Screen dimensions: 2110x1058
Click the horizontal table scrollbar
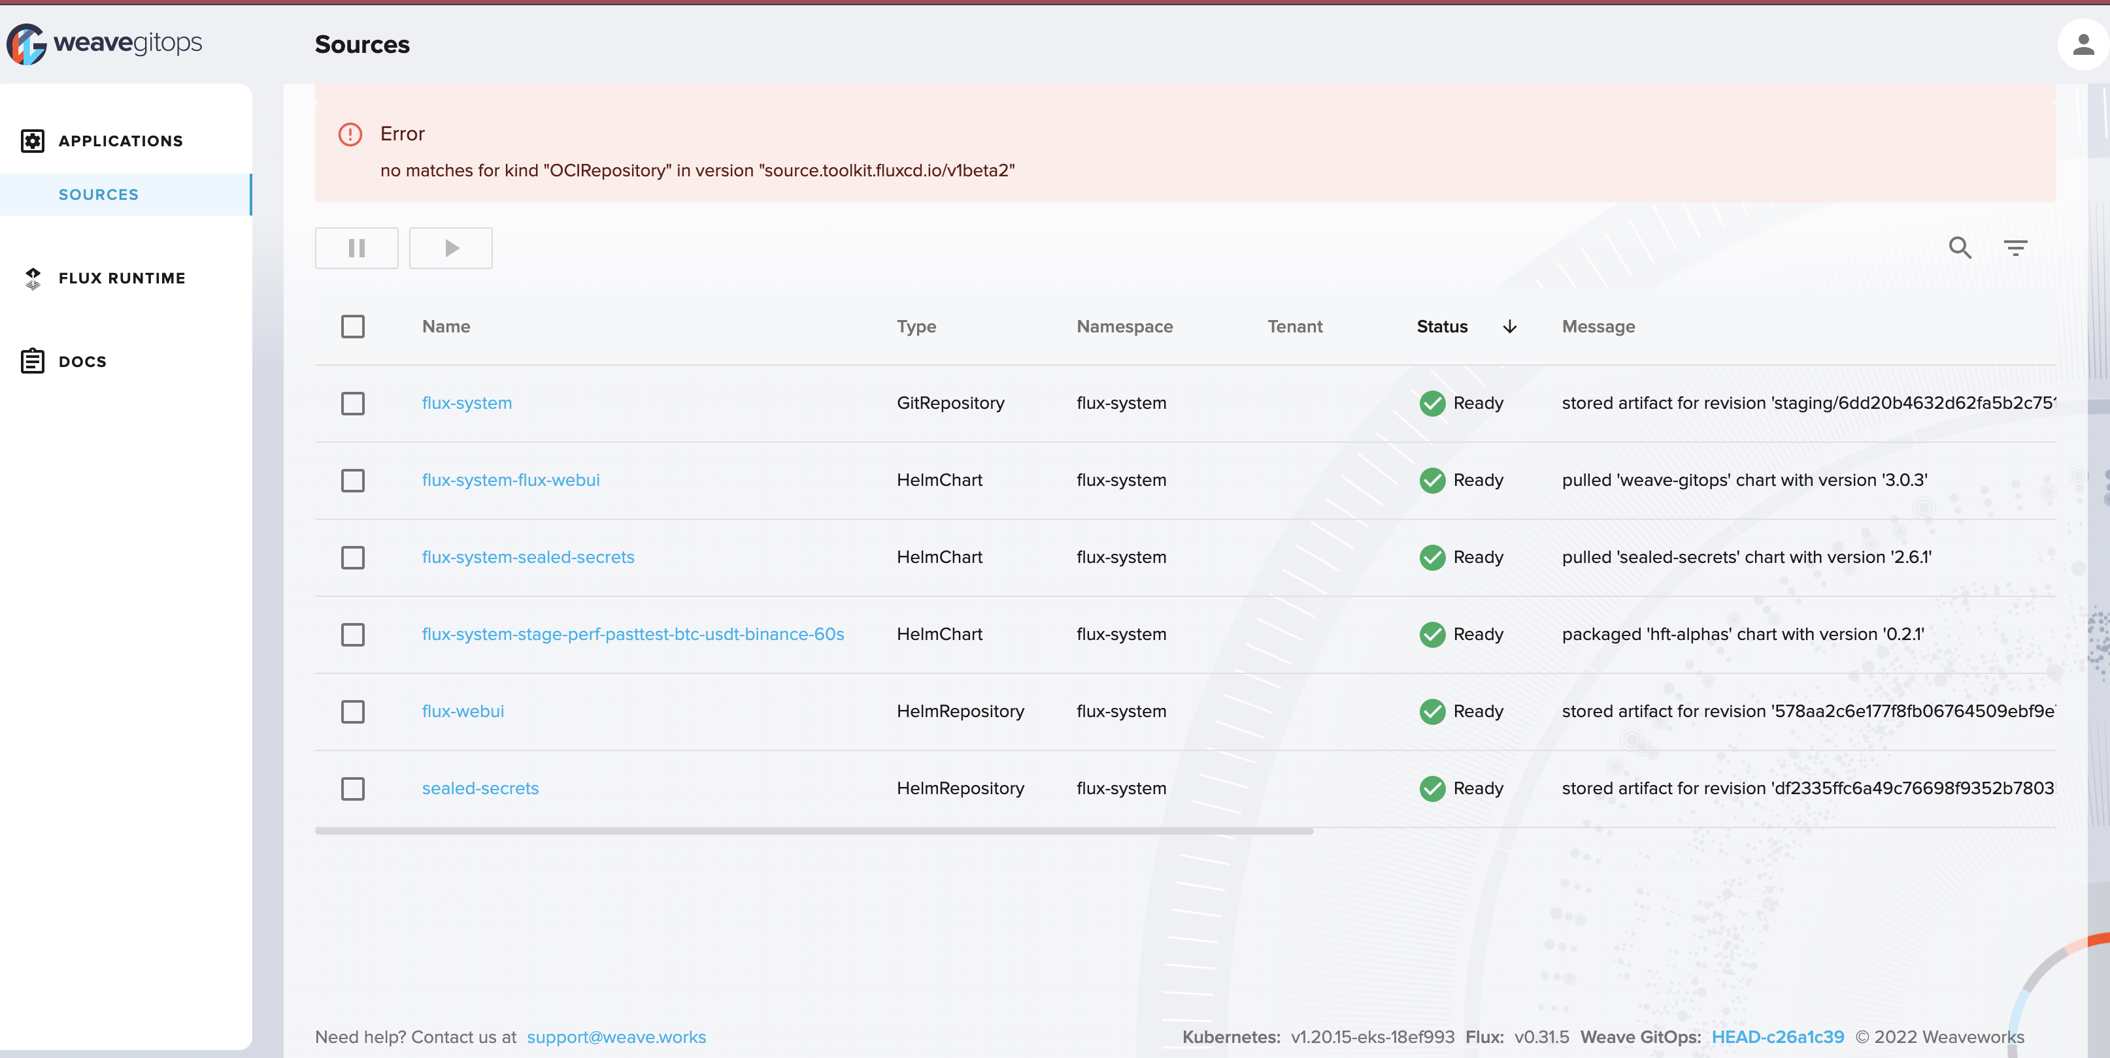tap(813, 831)
